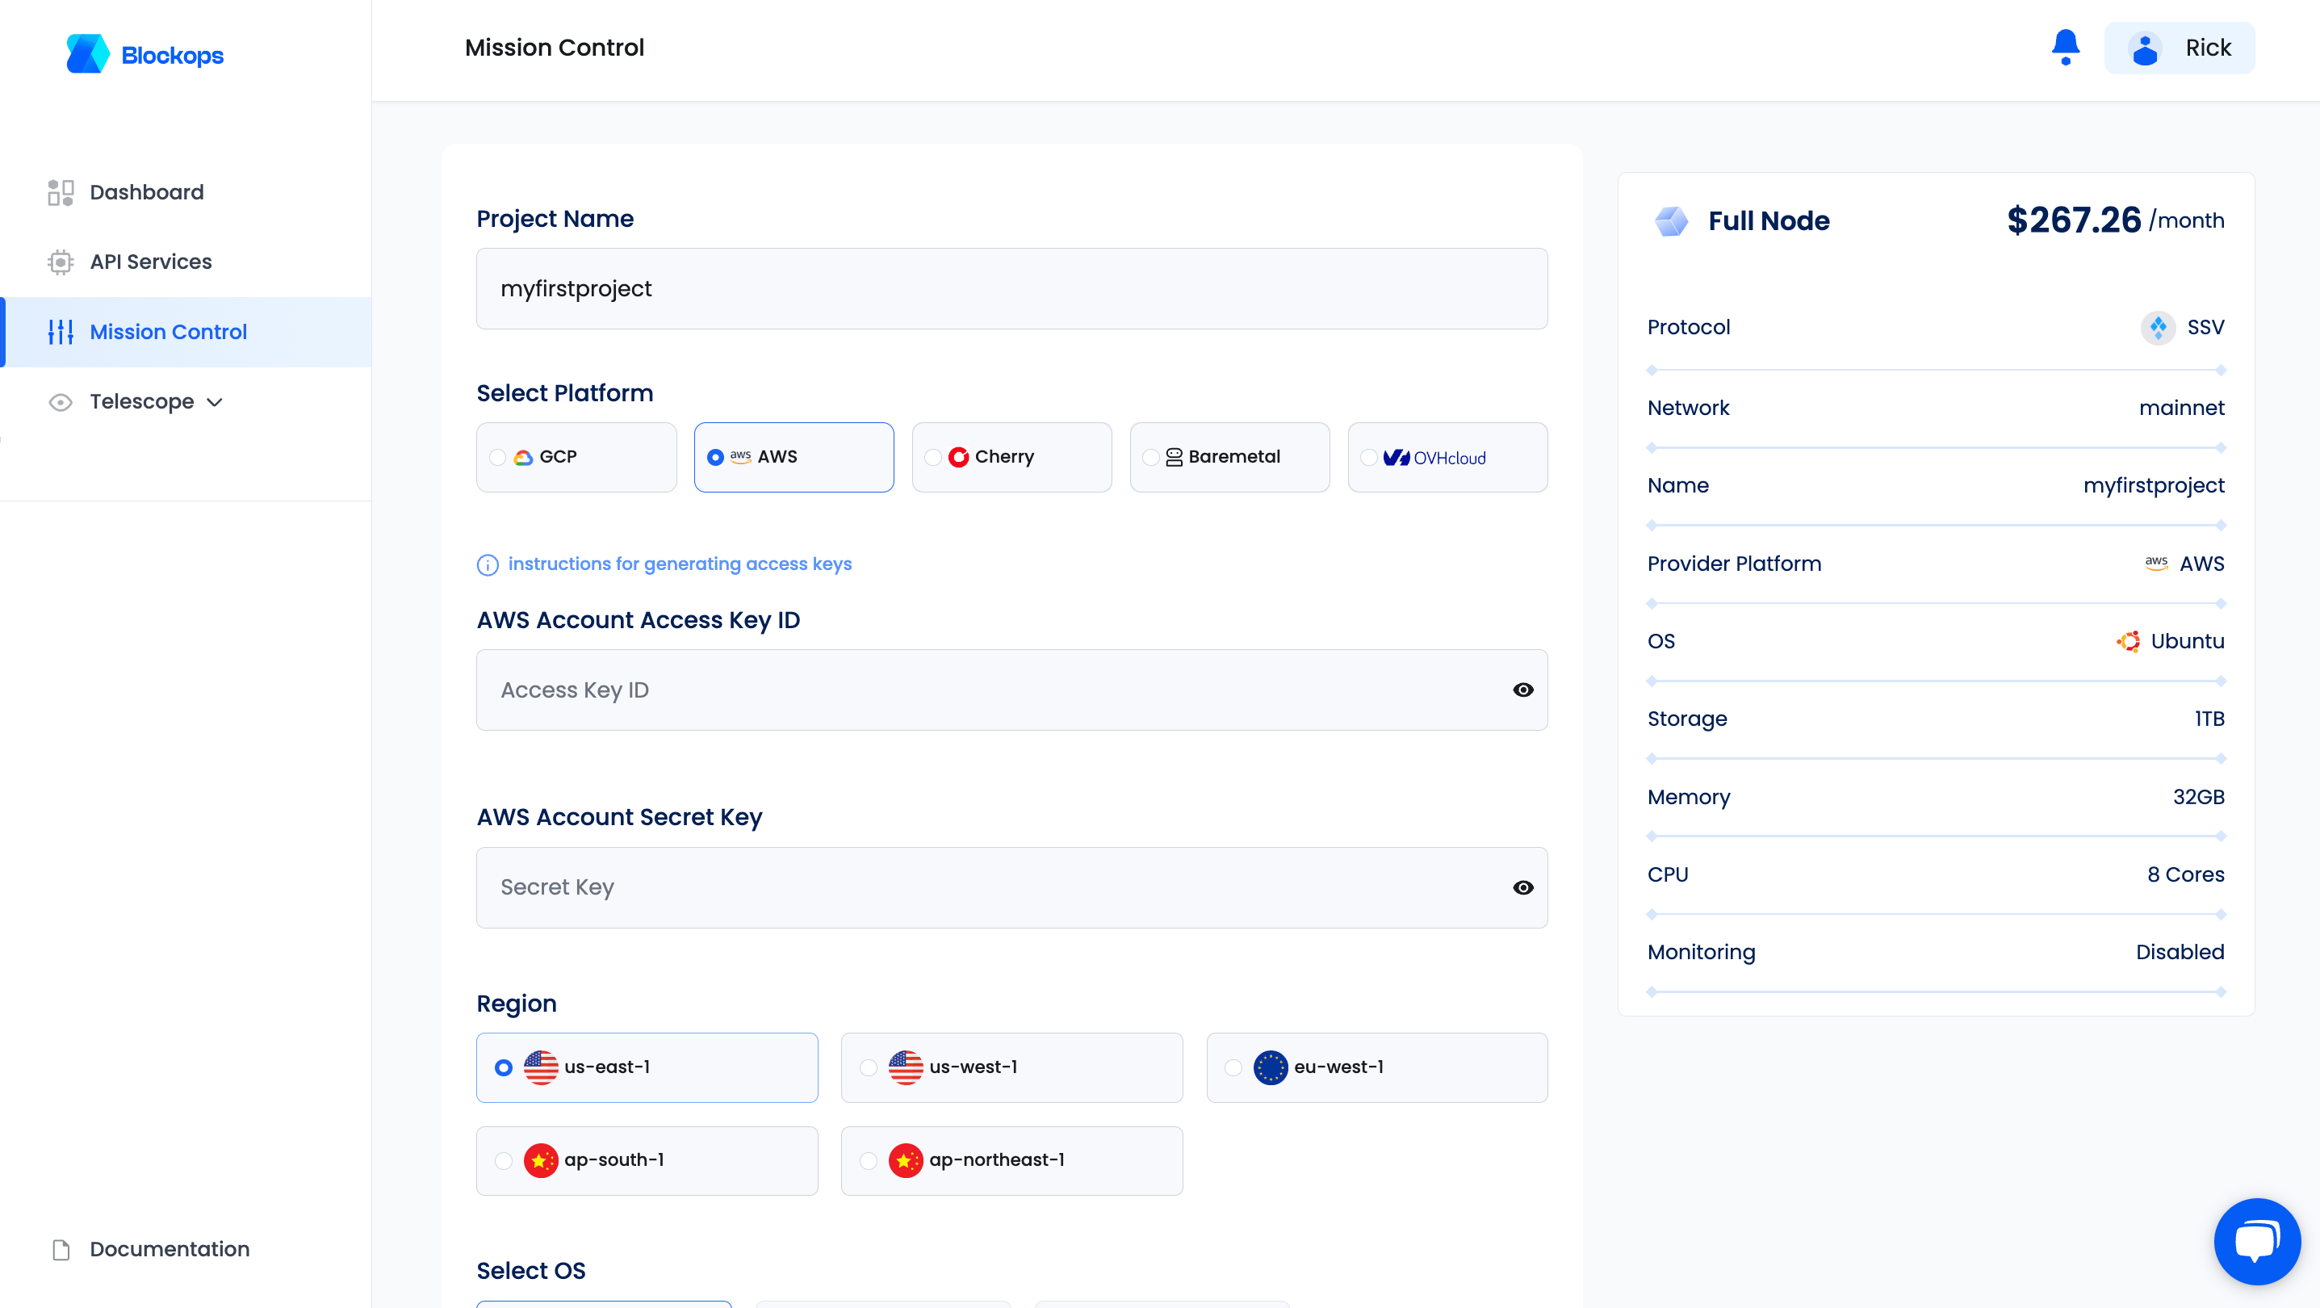Click the Documentation file icon

click(61, 1249)
